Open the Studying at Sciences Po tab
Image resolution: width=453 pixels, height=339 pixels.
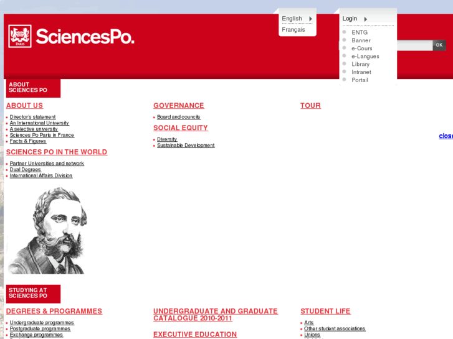[33, 294]
